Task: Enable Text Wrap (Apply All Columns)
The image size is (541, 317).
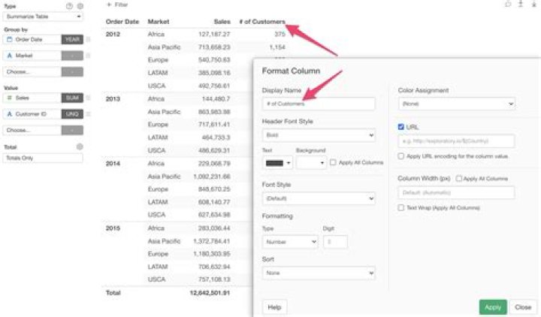Action: click(x=401, y=207)
